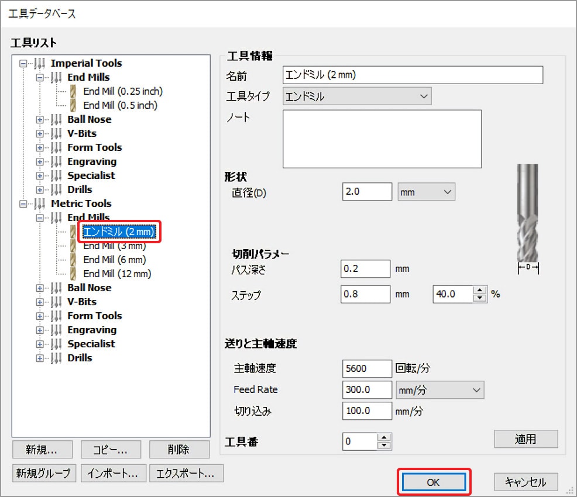
Task: Click the 主軸速度 input field
Action: click(x=367, y=369)
